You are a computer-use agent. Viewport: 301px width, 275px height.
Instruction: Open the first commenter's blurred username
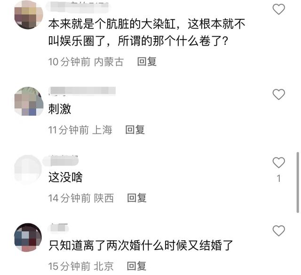coord(79,7)
